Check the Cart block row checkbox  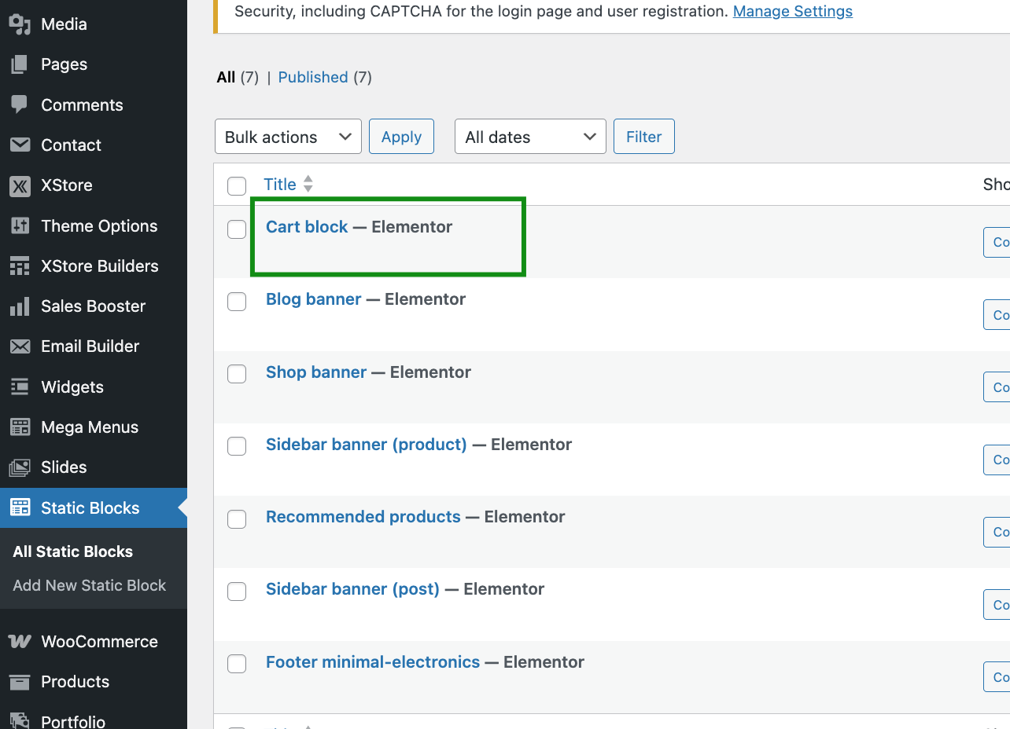pos(237,229)
